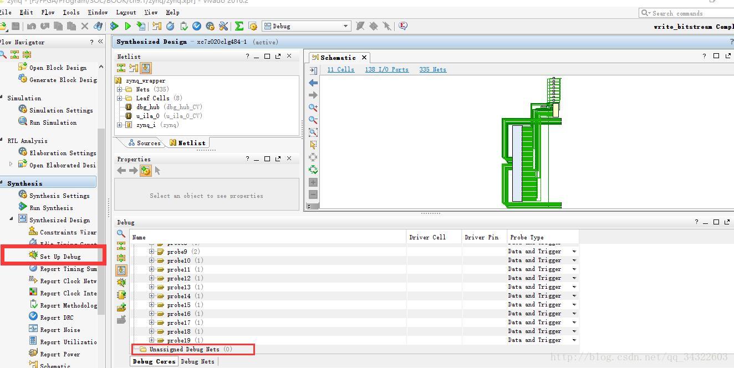The image size is (734, 368).
Task: Click Report Power in Flow Navigator
Action: click(x=60, y=354)
